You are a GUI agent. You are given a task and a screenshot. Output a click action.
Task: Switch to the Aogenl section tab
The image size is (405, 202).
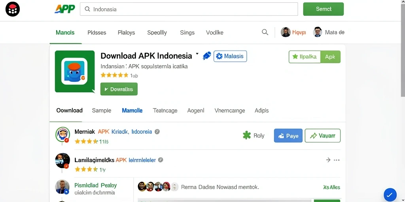coord(196,110)
